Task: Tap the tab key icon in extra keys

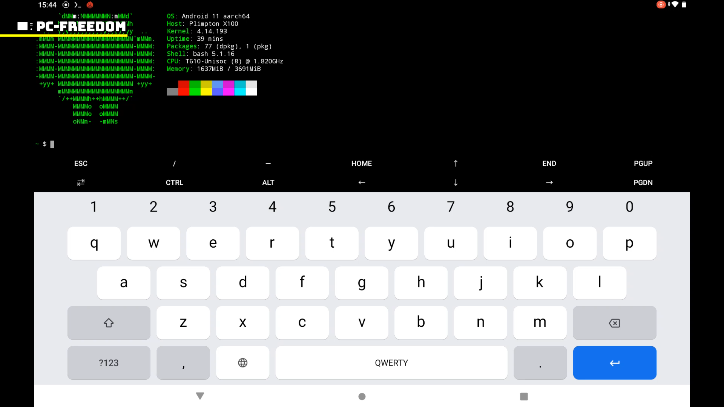Action: tap(81, 182)
